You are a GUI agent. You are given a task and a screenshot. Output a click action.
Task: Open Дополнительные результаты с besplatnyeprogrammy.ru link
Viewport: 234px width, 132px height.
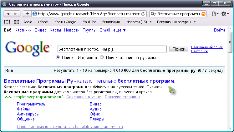pos(70,127)
